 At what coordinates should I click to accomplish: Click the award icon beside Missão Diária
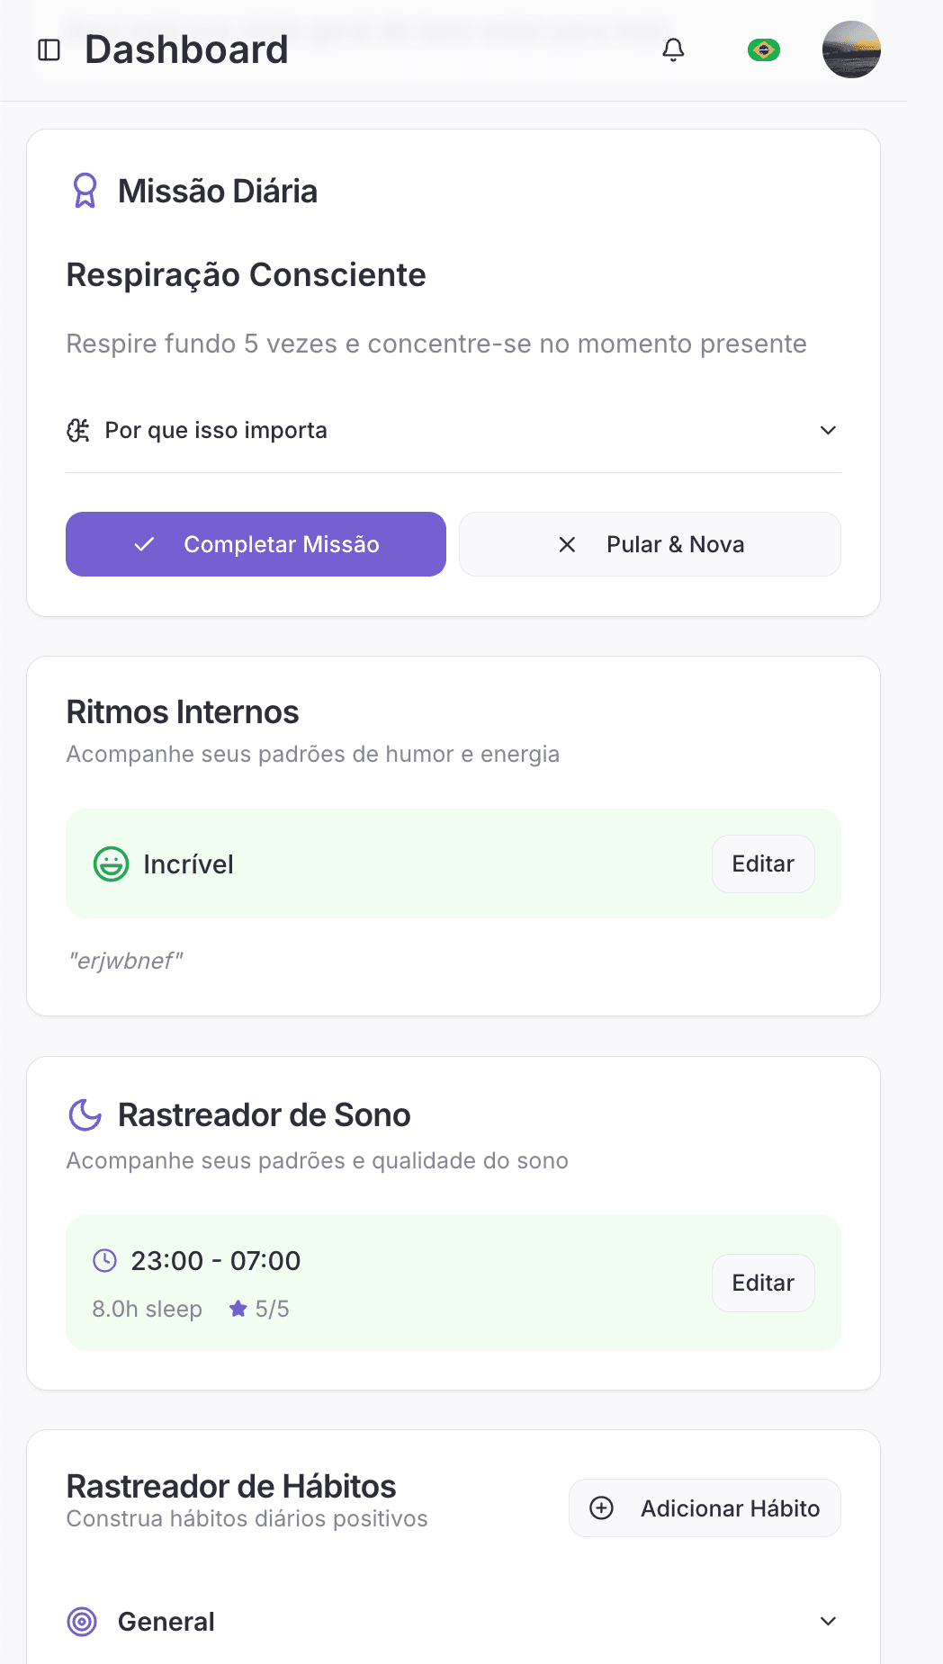(85, 191)
